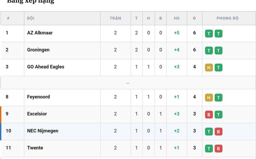Click Groningen's second green T form badge
The width and height of the screenshot is (256, 159).
pyautogui.click(x=218, y=50)
